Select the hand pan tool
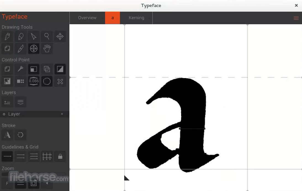 47,49
